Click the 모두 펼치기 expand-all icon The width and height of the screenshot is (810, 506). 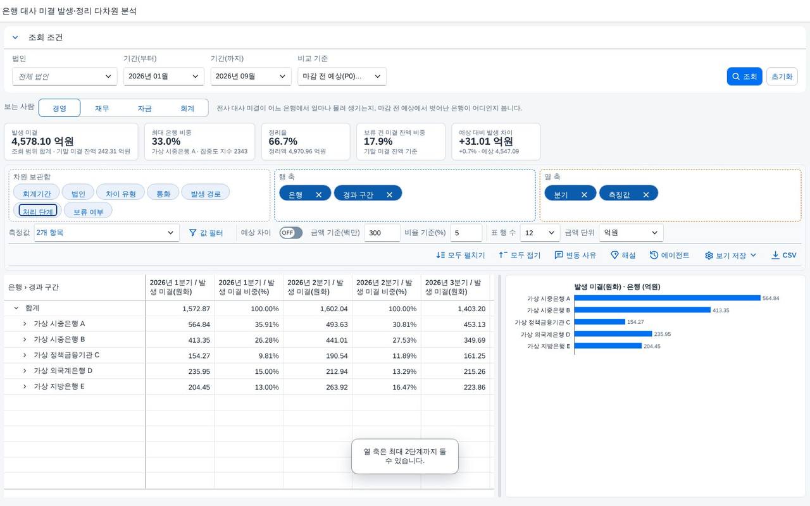click(441, 256)
